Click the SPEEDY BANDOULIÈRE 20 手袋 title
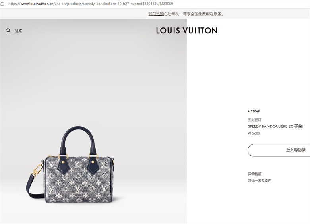The width and height of the screenshot is (310, 224). click(275, 126)
